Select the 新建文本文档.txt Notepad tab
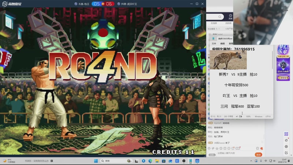Viewport: 293px width, 165px height. coord(225,38)
